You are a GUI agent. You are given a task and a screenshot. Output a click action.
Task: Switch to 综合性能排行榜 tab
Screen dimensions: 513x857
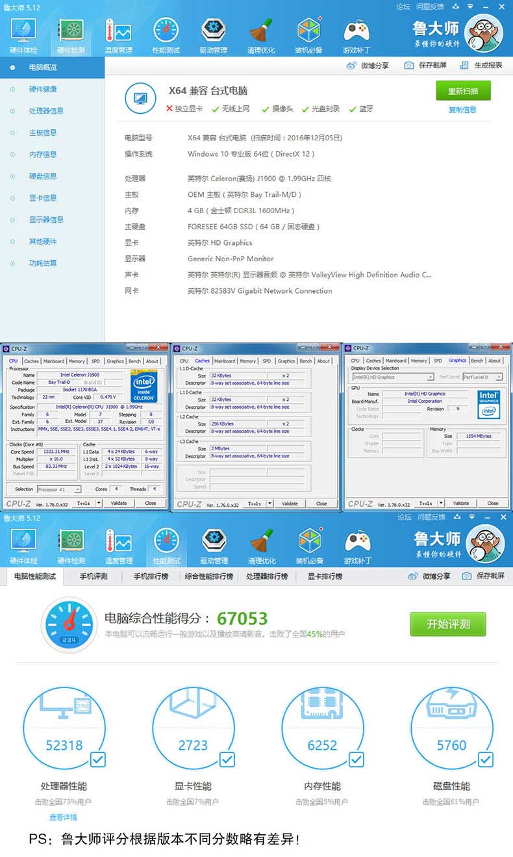tap(209, 576)
